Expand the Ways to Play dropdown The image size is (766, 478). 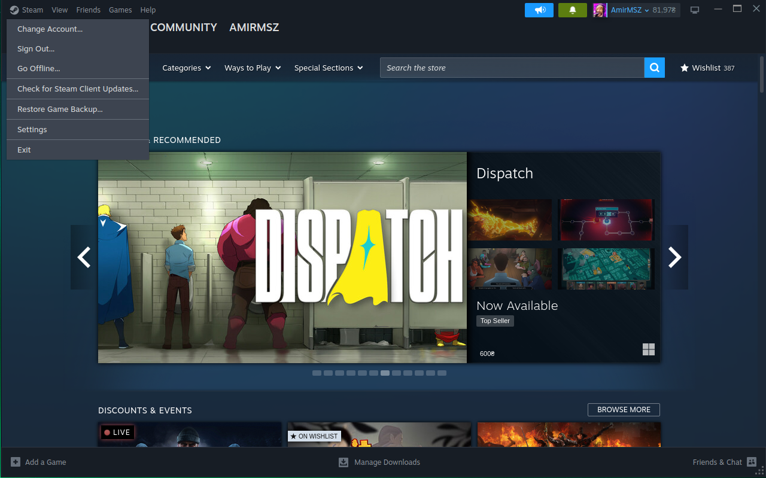click(x=253, y=68)
